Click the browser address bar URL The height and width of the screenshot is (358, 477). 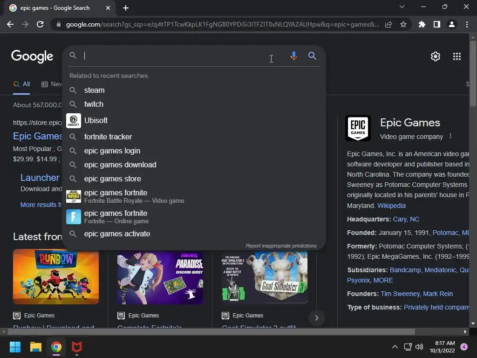click(x=222, y=24)
